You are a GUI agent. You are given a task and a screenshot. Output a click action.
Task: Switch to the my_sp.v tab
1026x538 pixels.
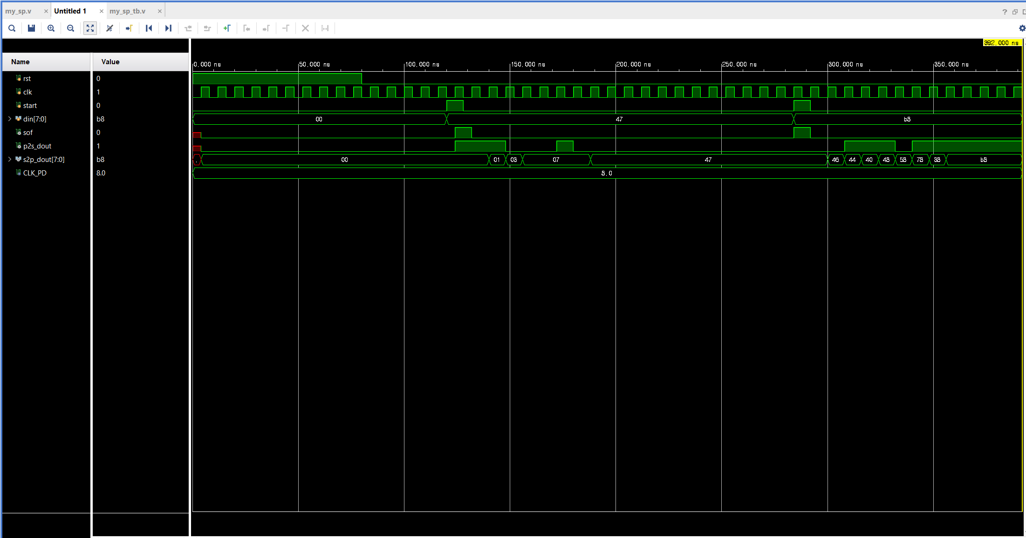click(x=19, y=11)
